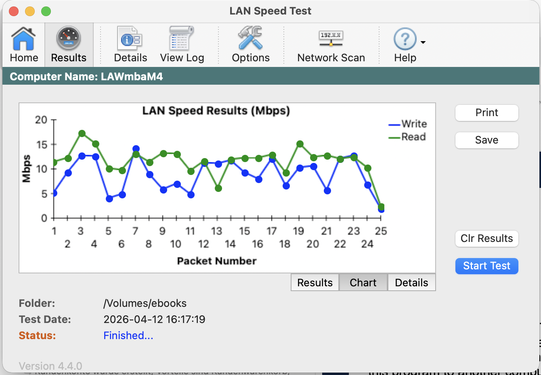Click the Help question mark icon
Image resolution: width=541 pixels, height=375 pixels.
click(x=405, y=39)
